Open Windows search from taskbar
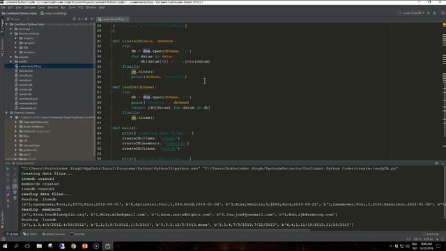 click(x=16, y=246)
